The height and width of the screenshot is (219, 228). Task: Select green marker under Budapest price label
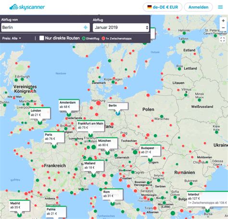pos(150,160)
